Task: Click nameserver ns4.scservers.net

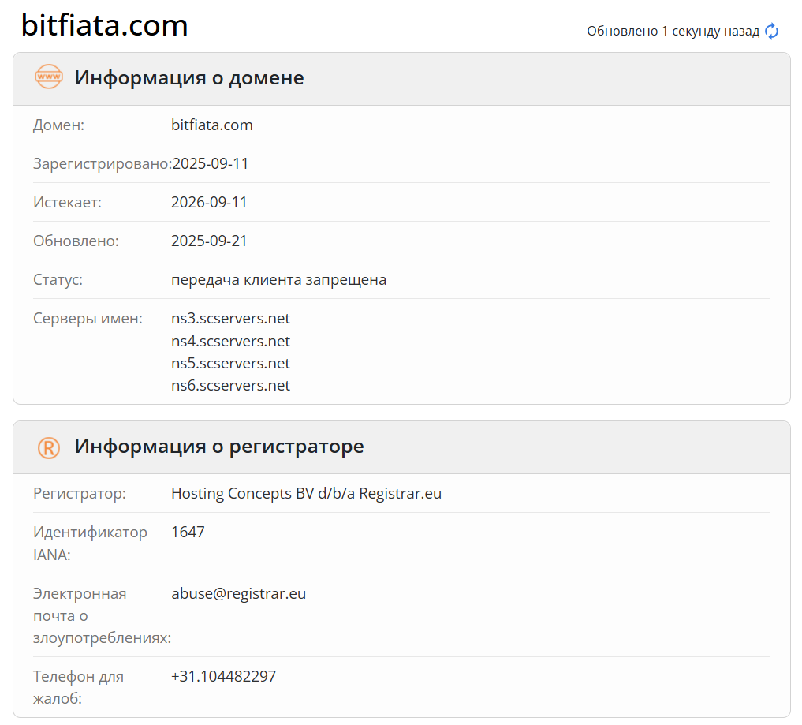Action: click(230, 341)
